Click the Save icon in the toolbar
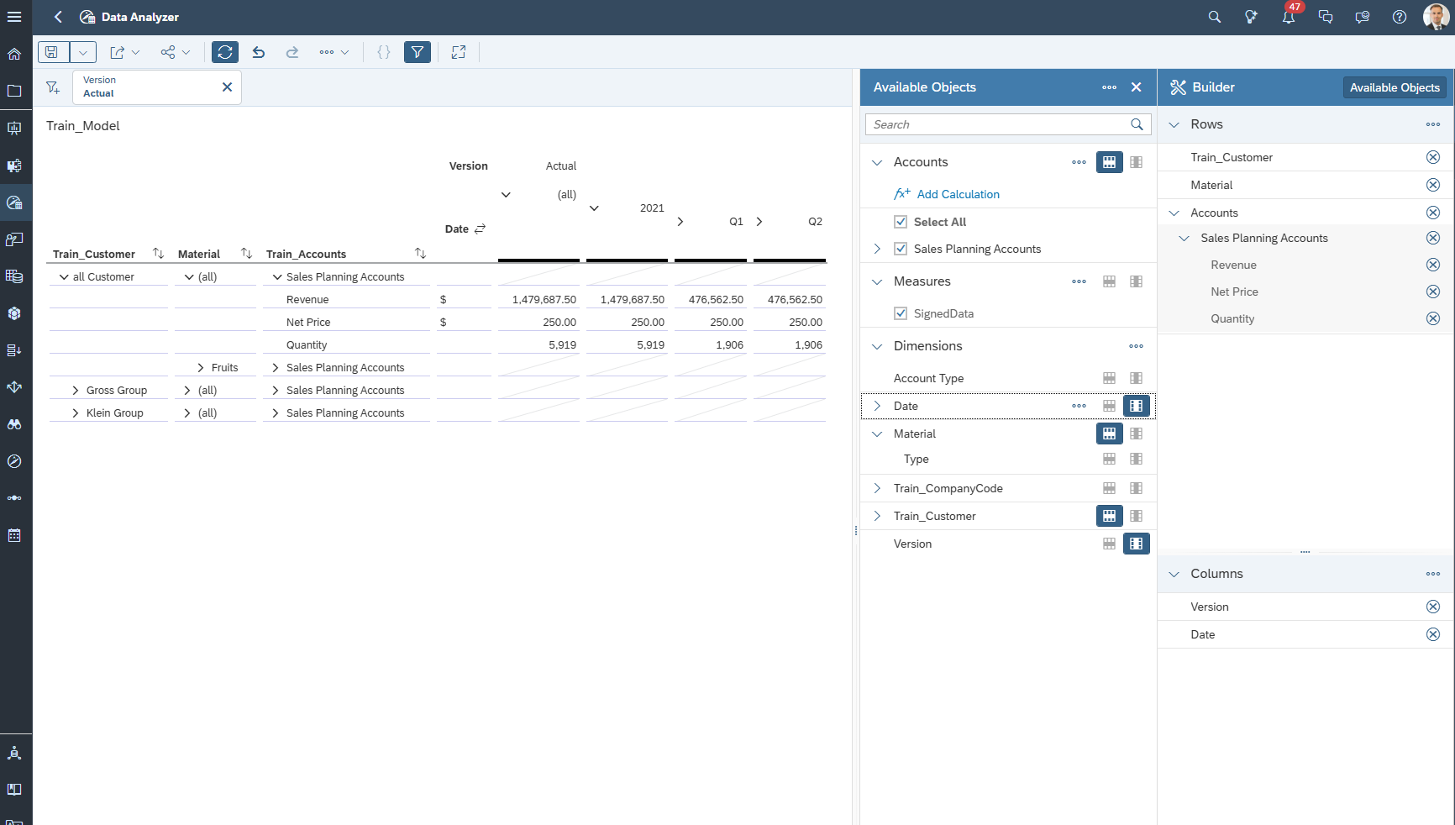Viewport: 1455px width, 825px height. pyautogui.click(x=52, y=52)
